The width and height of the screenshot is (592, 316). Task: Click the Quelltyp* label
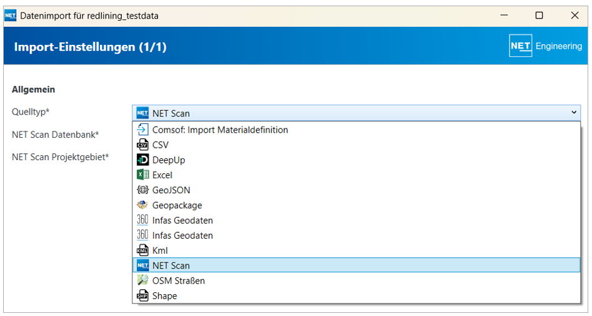click(x=31, y=112)
